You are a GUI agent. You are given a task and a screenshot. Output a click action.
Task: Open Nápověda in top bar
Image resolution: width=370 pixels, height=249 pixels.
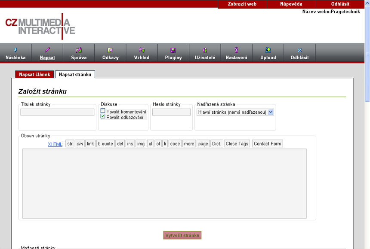tap(291, 4)
